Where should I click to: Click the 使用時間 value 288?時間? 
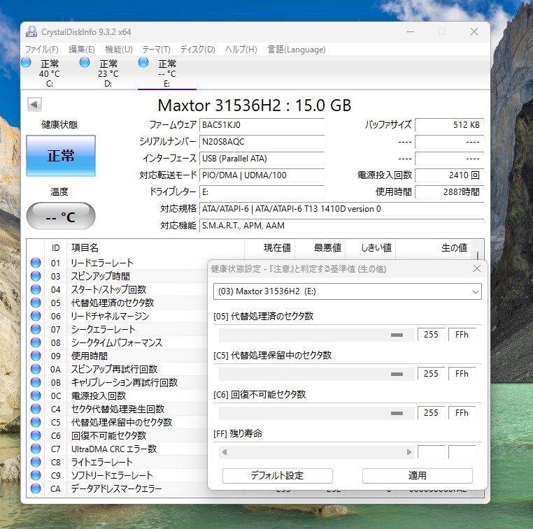[449, 192]
